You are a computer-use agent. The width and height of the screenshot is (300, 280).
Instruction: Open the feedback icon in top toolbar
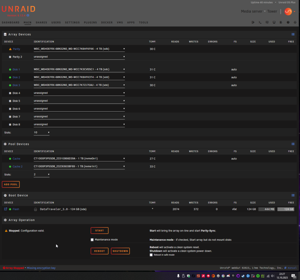(x=267, y=22)
